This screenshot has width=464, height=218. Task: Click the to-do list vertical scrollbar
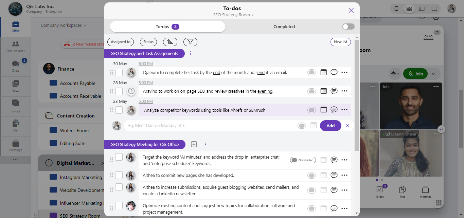(357, 95)
